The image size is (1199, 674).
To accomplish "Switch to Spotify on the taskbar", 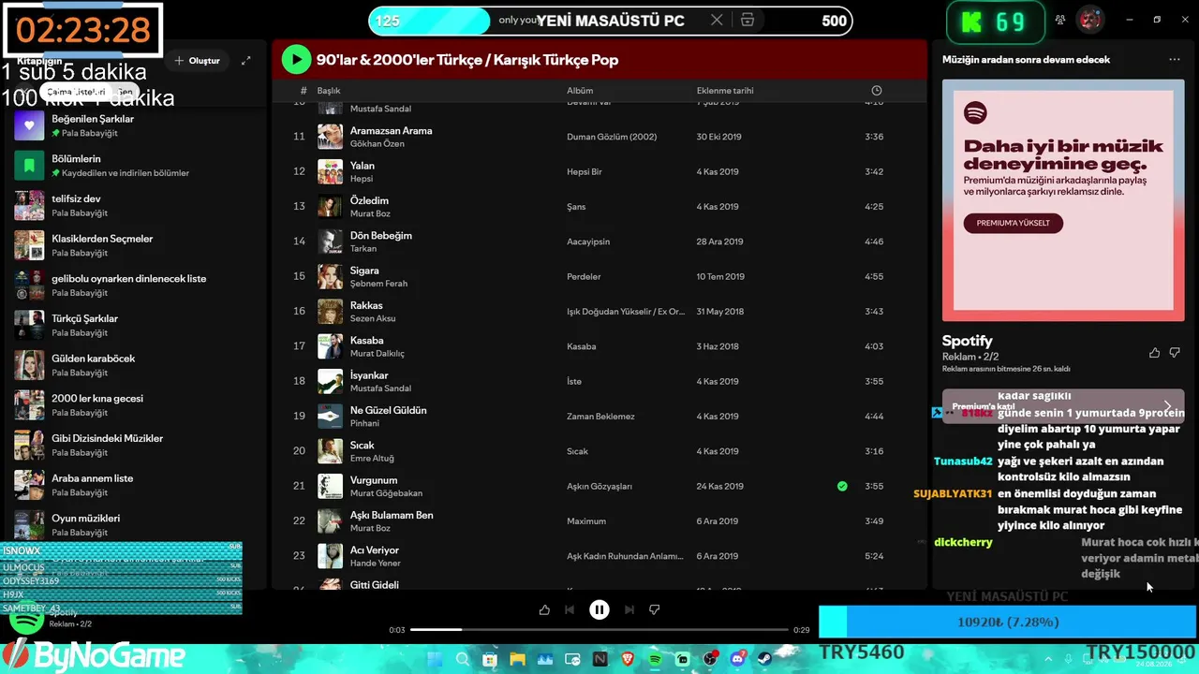I will pos(655,659).
